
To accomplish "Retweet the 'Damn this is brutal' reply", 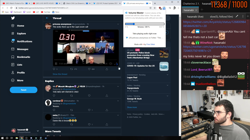I will pos(71,124).
